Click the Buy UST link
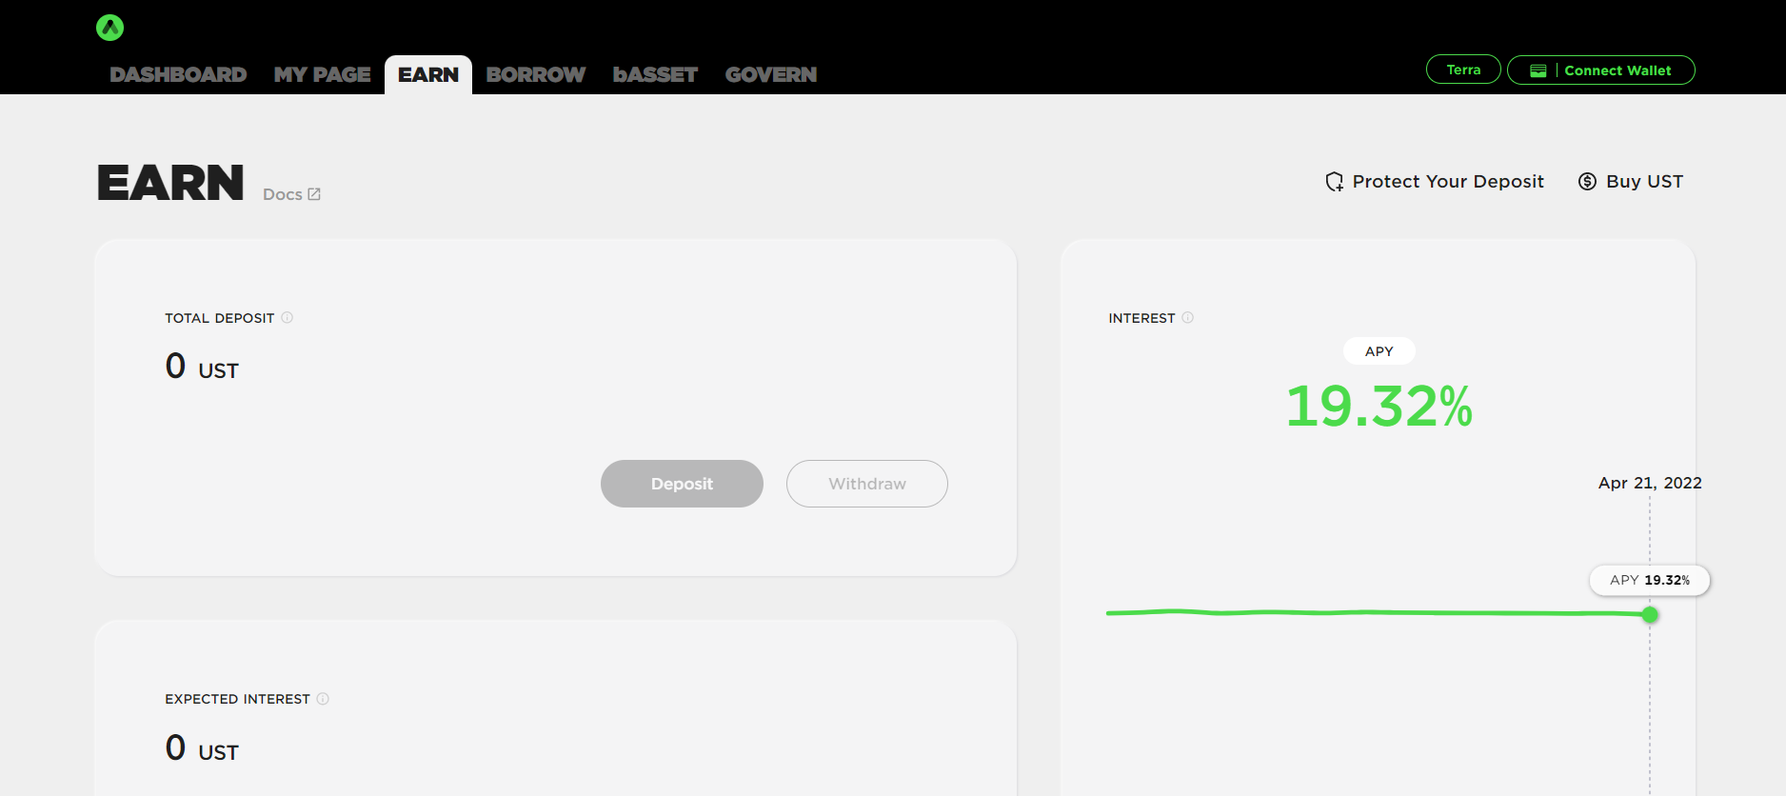 click(x=1631, y=181)
